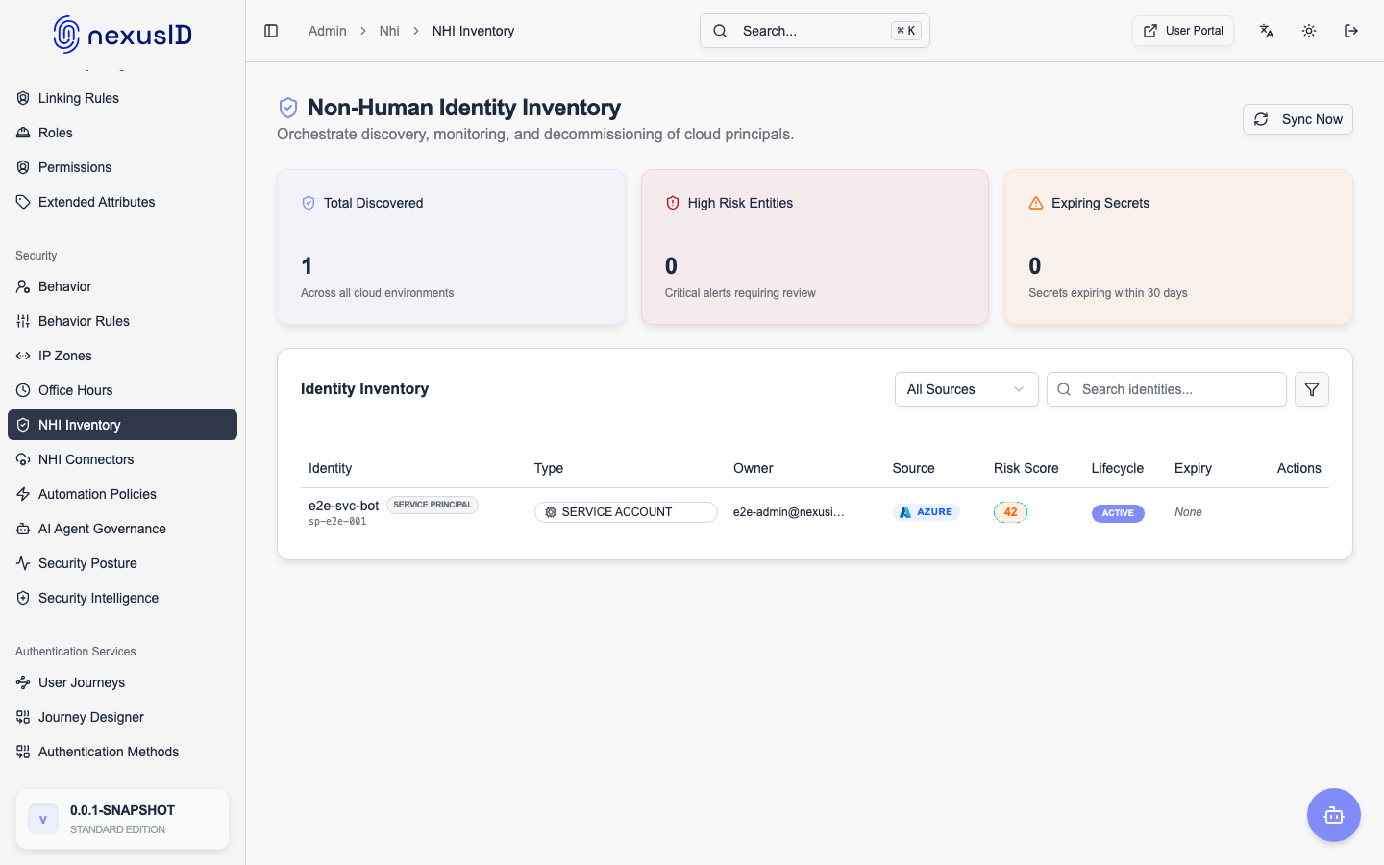Click the User Journeys icon
Screen dimensions: 1384x865
pyautogui.click(x=23, y=682)
